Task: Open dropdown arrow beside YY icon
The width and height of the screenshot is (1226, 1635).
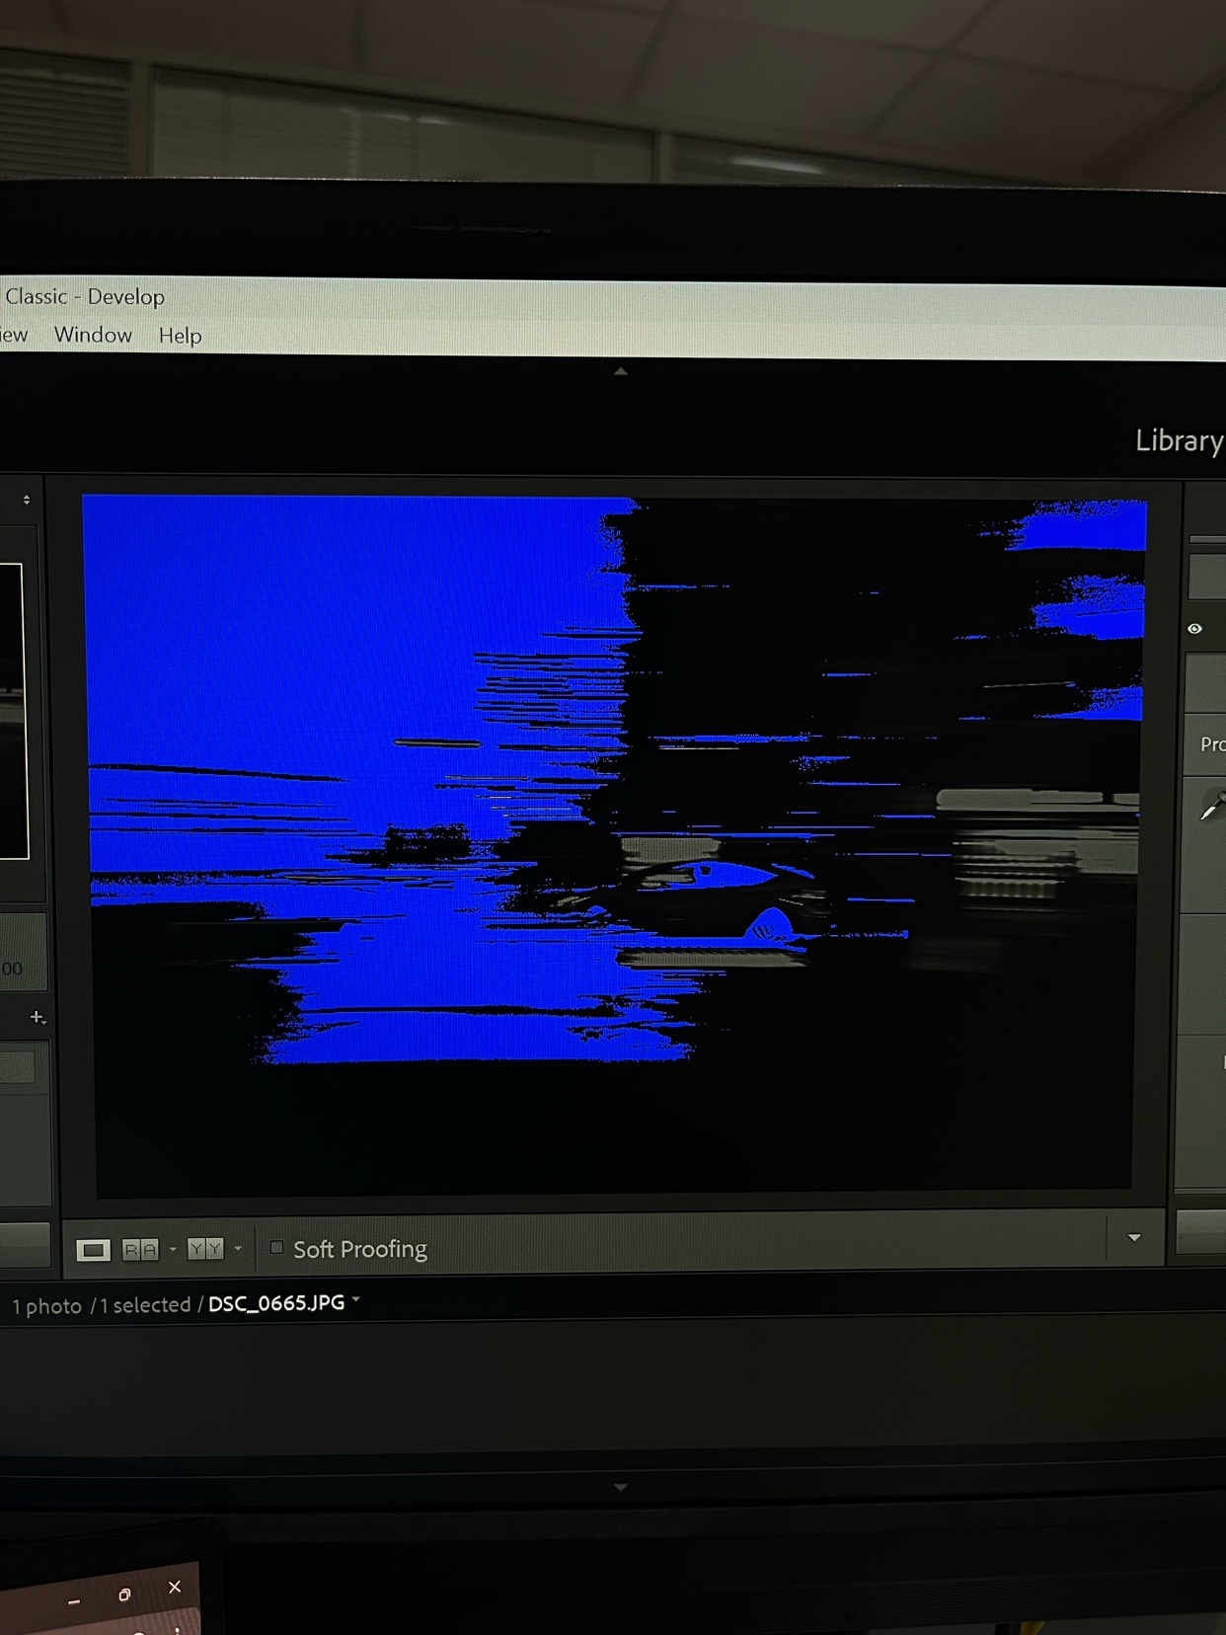Action: click(x=238, y=1249)
